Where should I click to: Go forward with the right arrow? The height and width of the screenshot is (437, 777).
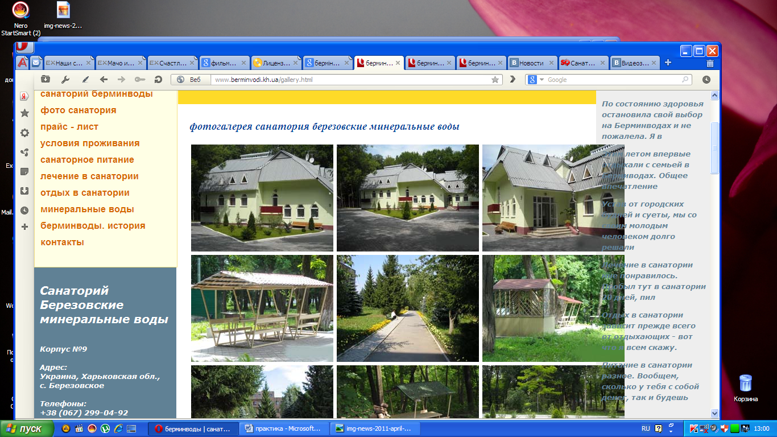pyautogui.click(x=121, y=80)
